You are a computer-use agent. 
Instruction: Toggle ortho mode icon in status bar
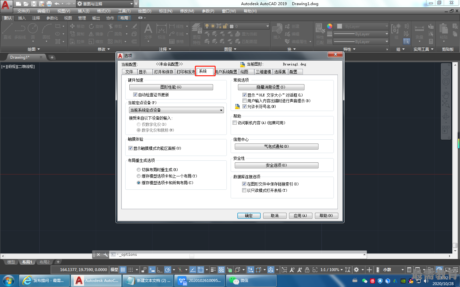click(160, 270)
